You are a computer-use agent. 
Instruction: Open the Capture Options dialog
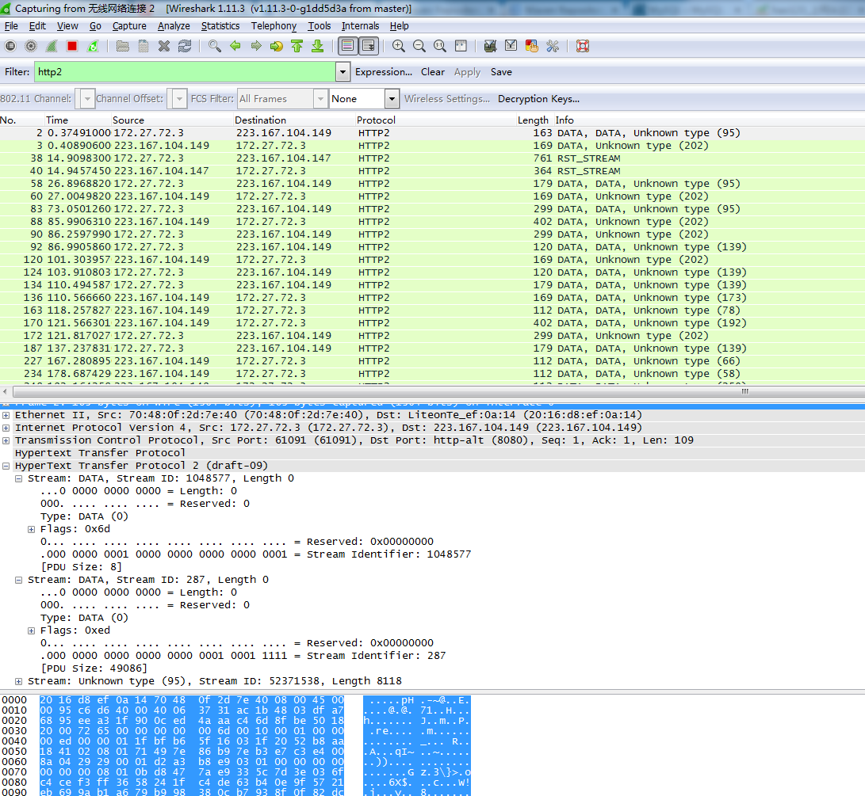(x=30, y=46)
